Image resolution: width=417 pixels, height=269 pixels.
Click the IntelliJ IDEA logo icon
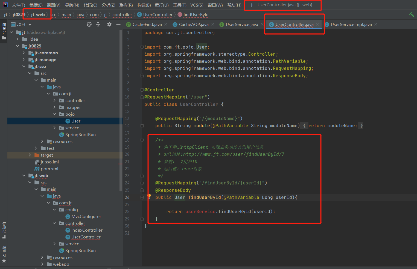pos(5,5)
